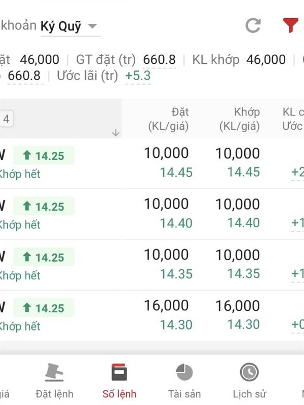This screenshot has height=405, width=304.
Task: Sort orders with the down arrow
Action: click(x=116, y=133)
